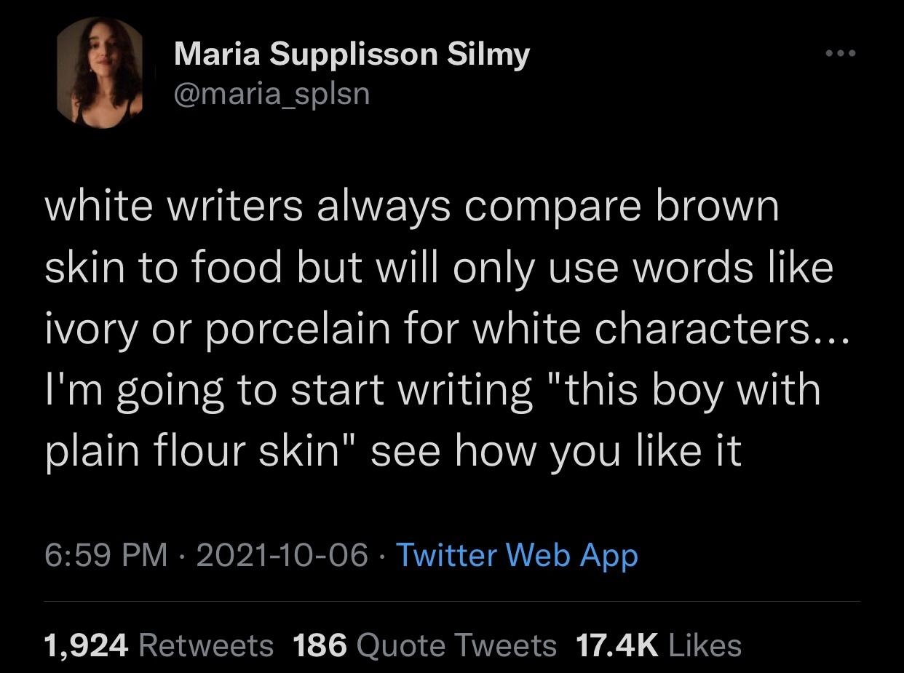Click the 186 quote tweet count number
904x673 pixels.
tap(320, 645)
